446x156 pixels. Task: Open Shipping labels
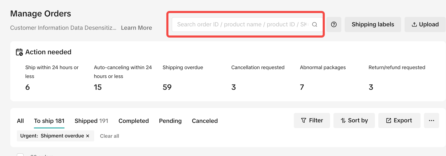point(373,25)
